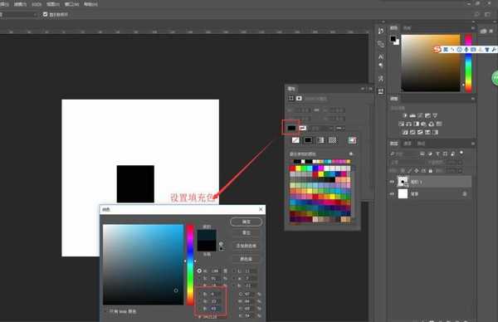Click the fill color swatch in Properties
The width and height of the screenshot is (498, 322).
pyautogui.click(x=291, y=128)
